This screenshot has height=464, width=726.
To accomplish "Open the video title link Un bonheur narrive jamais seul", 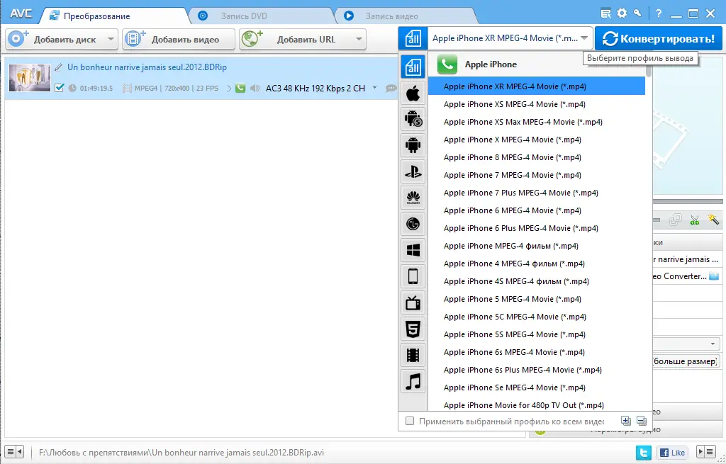I will [x=147, y=67].
